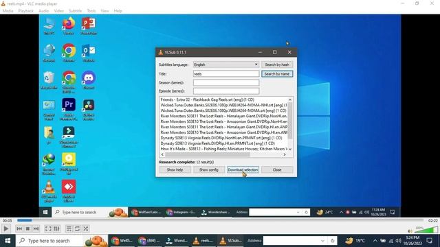Select Wicked.Tuna NOMA-NHI.srt result
440x247 pixels.
pos(223,105)
